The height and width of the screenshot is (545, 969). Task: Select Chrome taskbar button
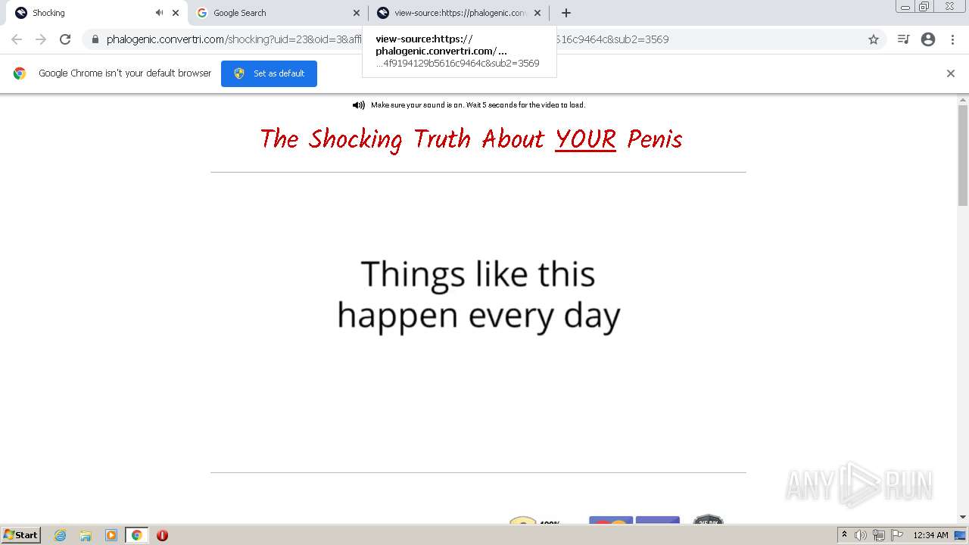click(x=137, y=535)
